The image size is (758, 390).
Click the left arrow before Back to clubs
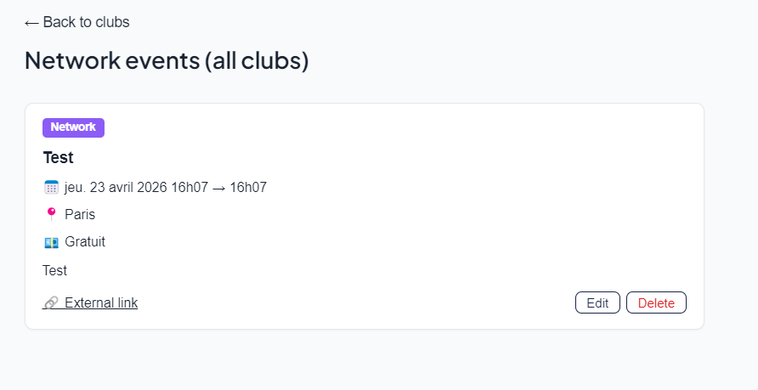coord(31,23)
